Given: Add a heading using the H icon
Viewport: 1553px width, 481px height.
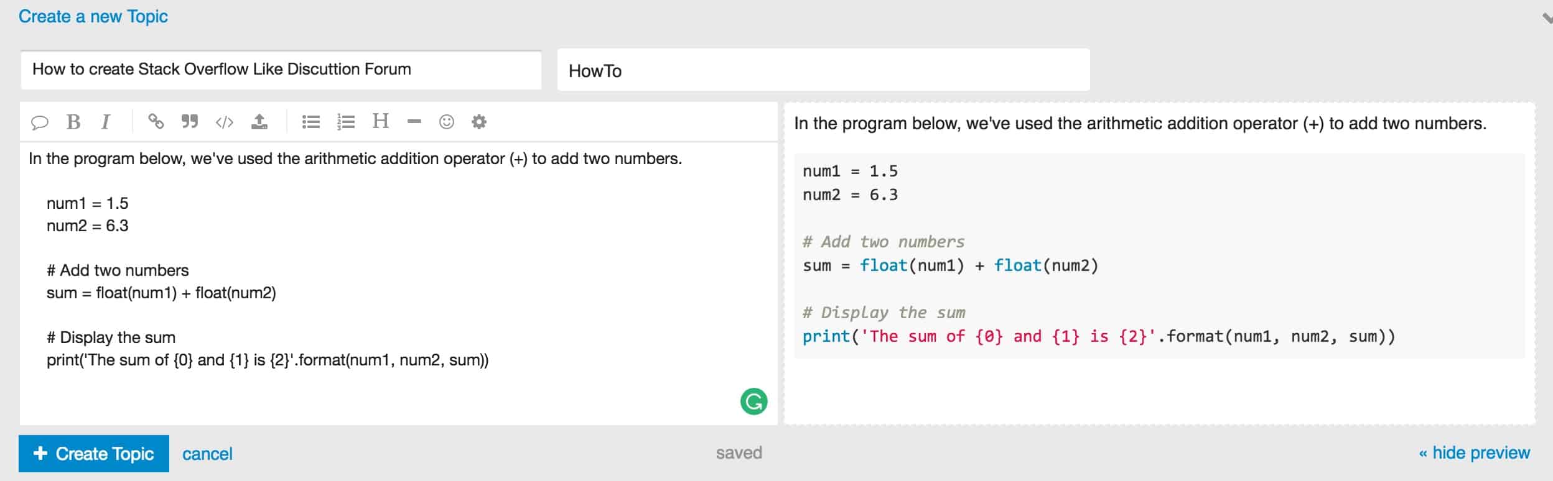Looking at the screenshot, I should [x=381, y=121].
